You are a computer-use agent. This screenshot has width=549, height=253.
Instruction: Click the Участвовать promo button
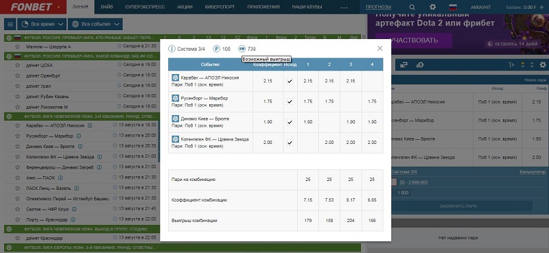414,40
